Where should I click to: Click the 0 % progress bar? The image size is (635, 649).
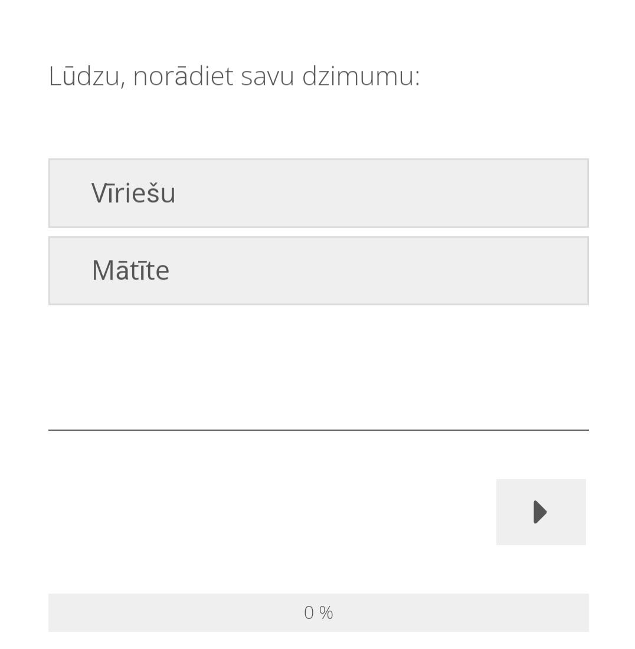coord(318,612)
